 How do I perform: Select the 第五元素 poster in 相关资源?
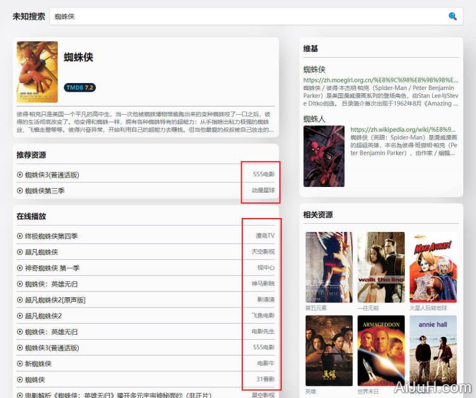pos(329,267)
